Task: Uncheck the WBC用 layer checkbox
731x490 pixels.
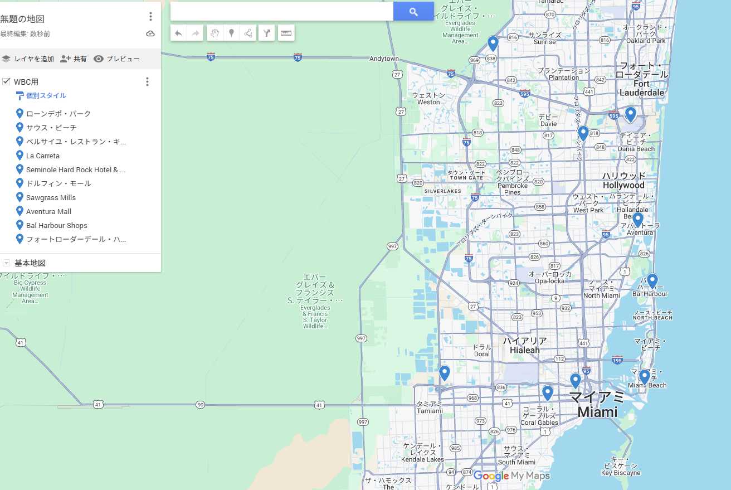Action: (x=6, y=82)
